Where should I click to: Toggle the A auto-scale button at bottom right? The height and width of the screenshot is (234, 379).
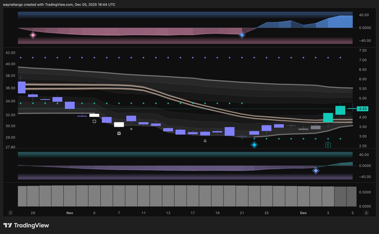[x=366, y=213]
